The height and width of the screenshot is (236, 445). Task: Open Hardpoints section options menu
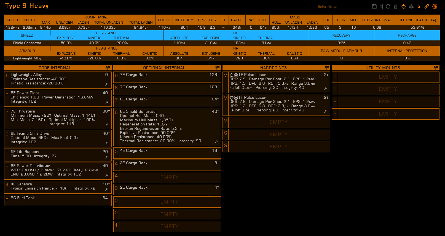(x=327, y=68)
